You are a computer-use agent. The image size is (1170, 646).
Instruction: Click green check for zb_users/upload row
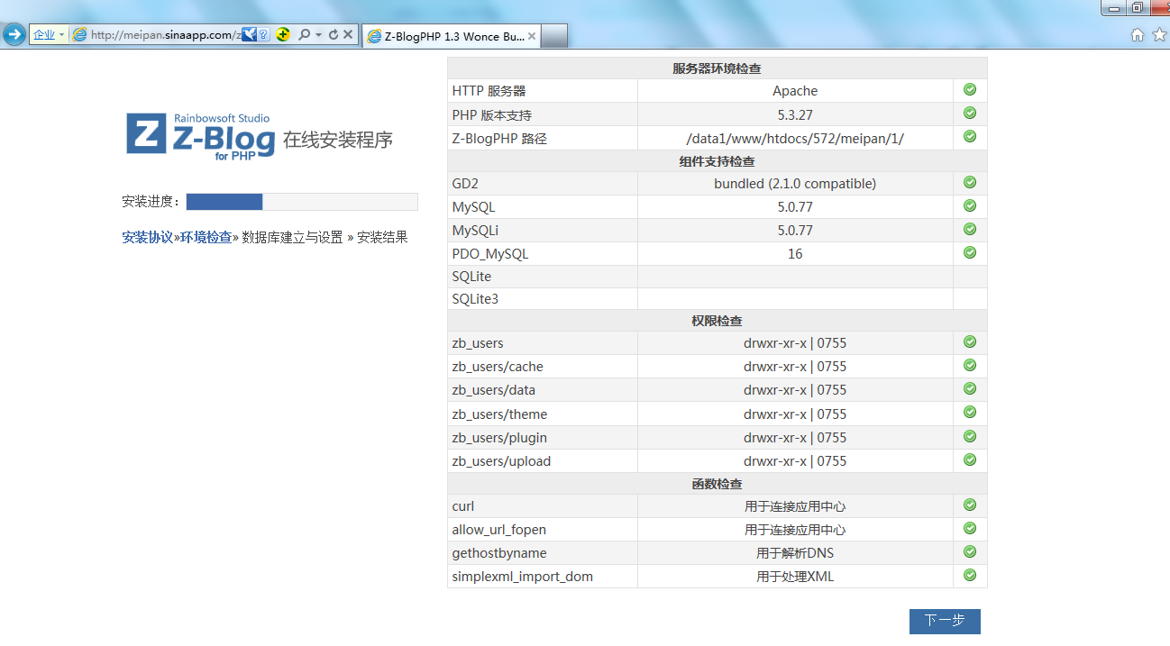(x=970, y=460)
